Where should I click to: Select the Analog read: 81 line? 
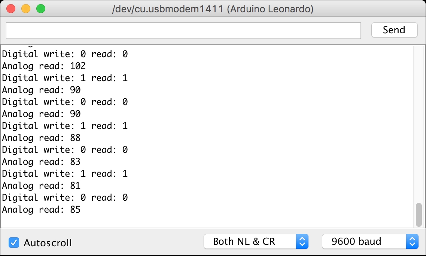41,186
